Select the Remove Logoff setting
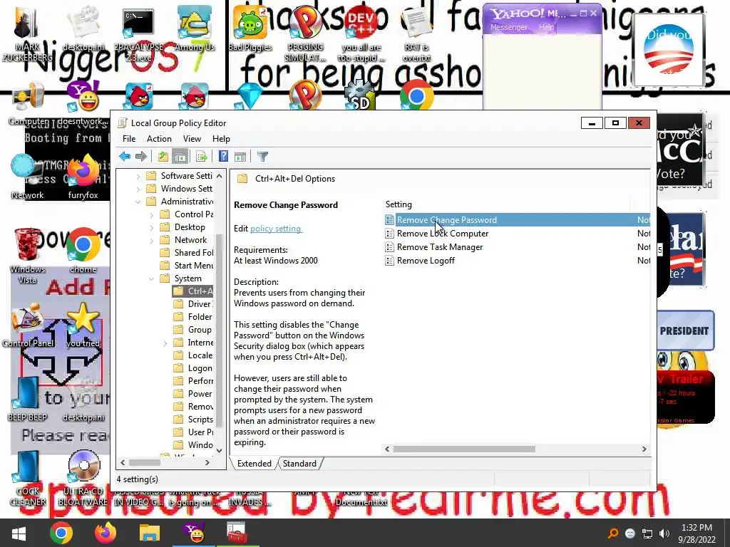 point(426,261)
